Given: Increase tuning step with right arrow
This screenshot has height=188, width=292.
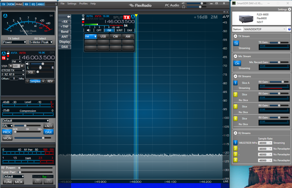Looking at the screenshot, I should pyautogui.click(x=22, y=66).
